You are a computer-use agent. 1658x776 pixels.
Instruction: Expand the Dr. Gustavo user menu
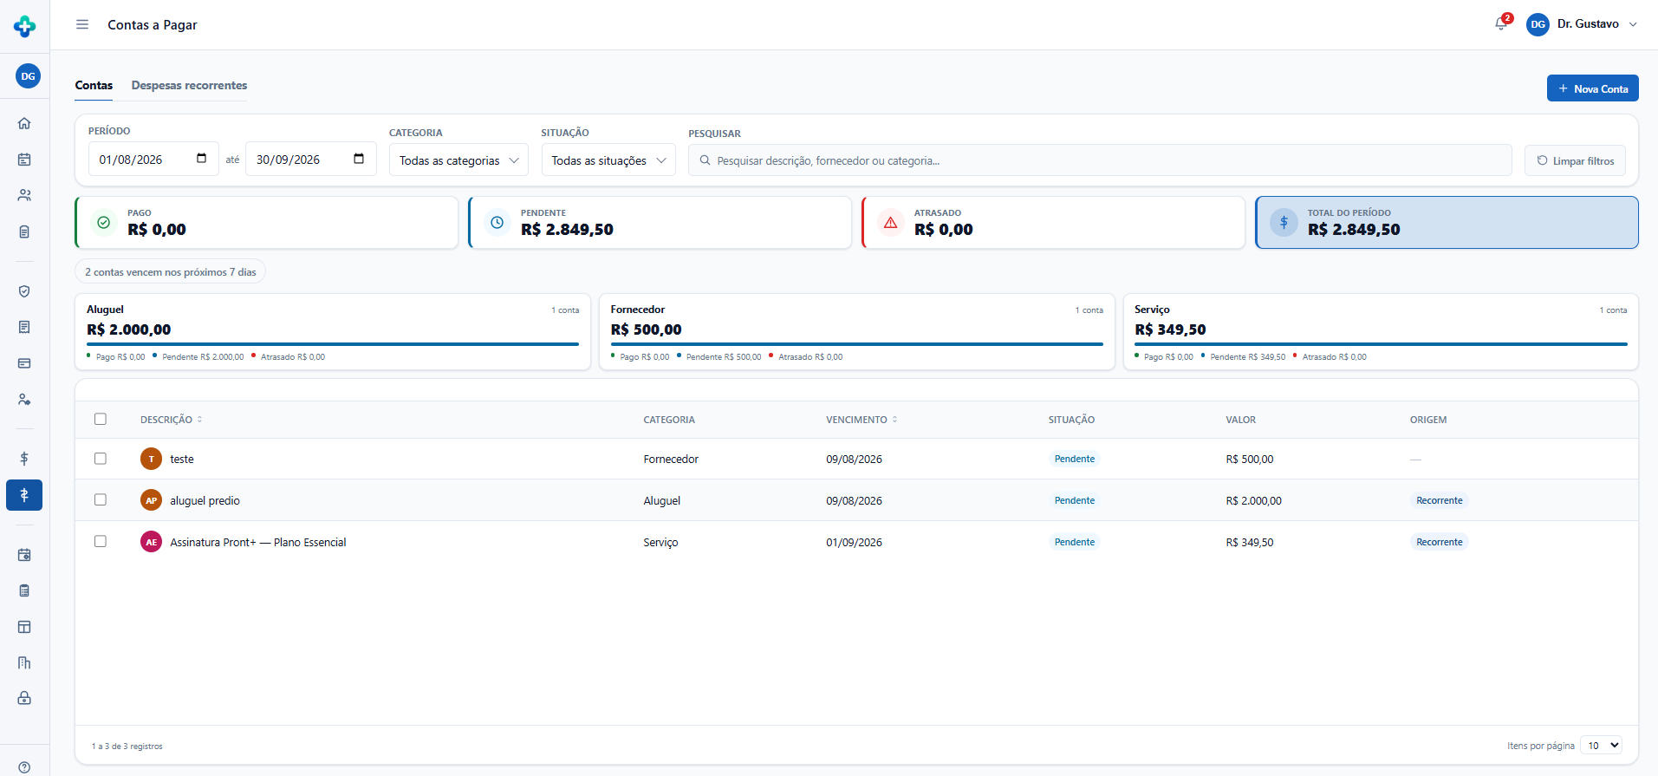point(1583,24)
